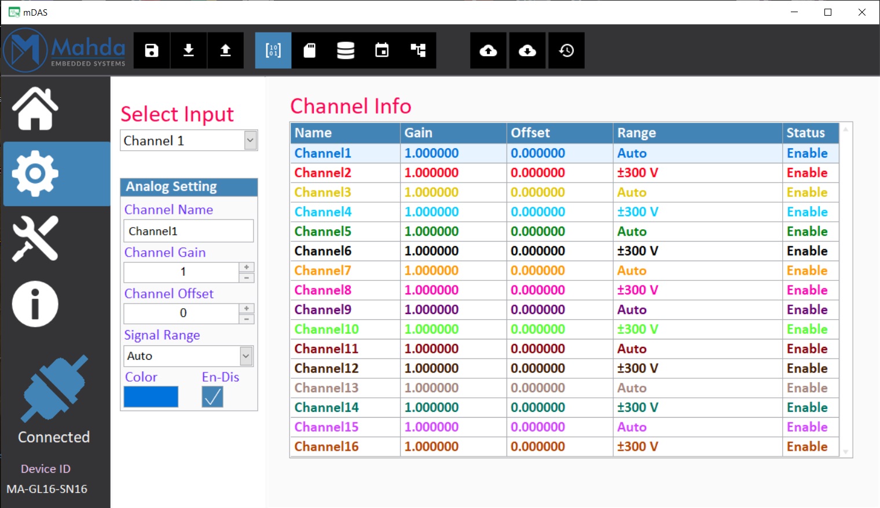Image resolution: width=880 pixels, height=508 pixels.
Task: Open the wrench and screwdriver tools page
Action: [x=35, y=238]
